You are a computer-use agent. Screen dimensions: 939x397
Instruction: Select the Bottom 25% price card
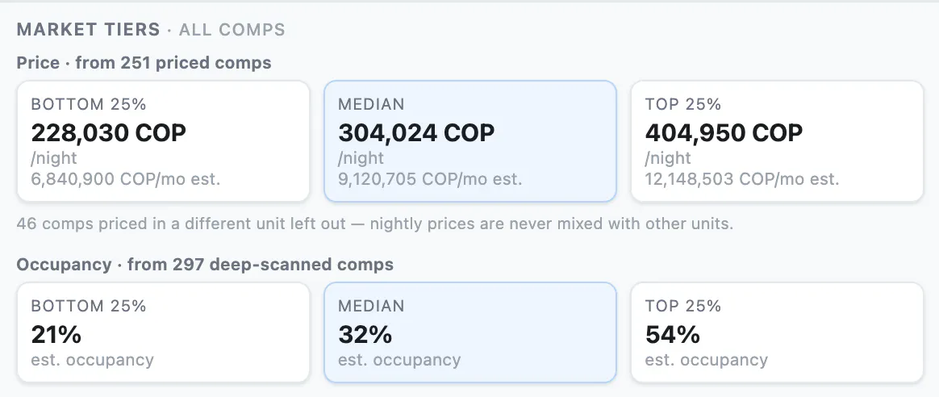[x=164, y=141]
